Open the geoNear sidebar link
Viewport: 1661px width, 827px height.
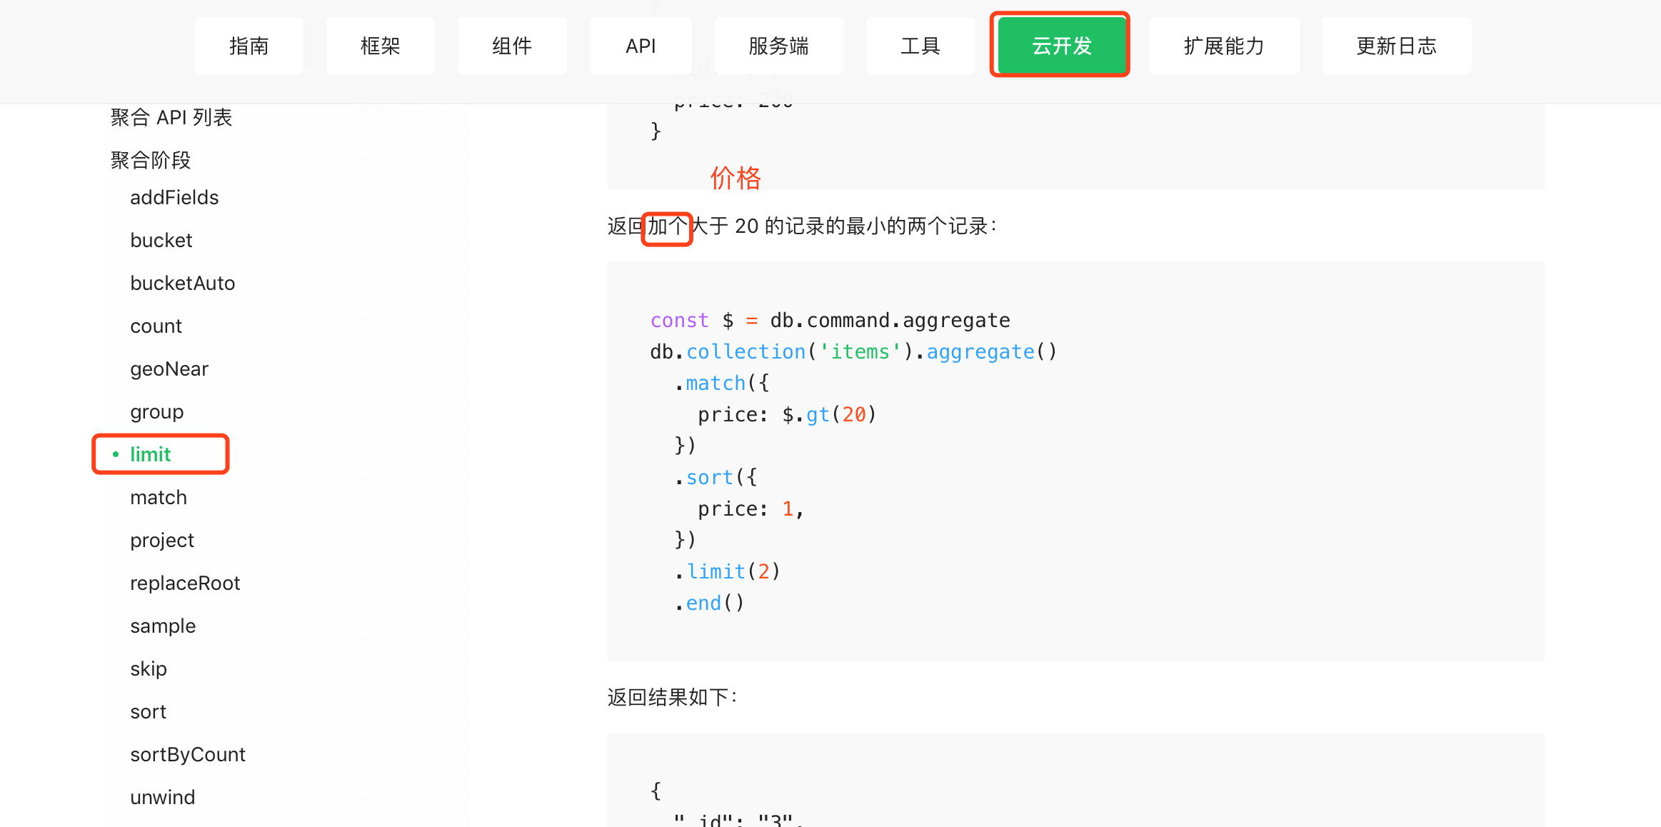click(169, 369)
